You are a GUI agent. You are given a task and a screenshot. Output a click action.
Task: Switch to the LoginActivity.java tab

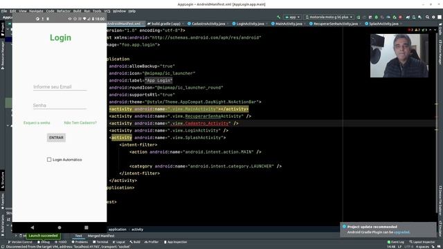click(250, 24)
